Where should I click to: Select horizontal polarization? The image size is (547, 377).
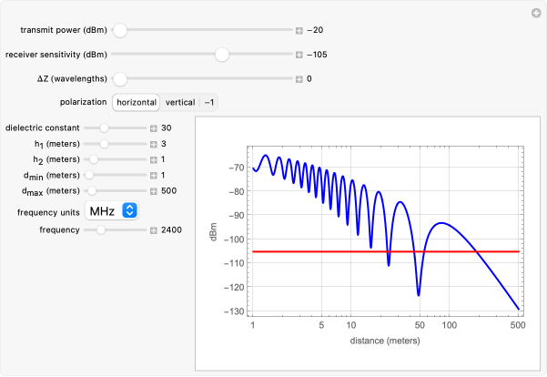coord(136,103)
